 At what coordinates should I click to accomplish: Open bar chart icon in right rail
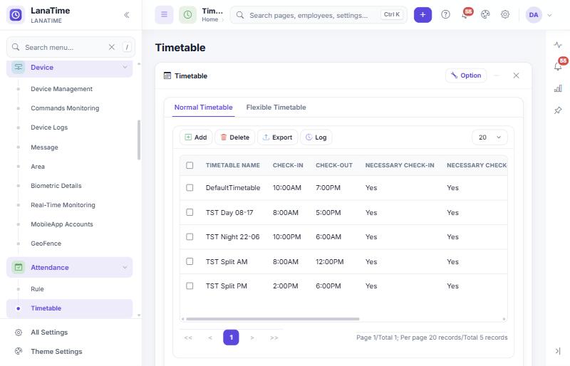coord(558,88)
